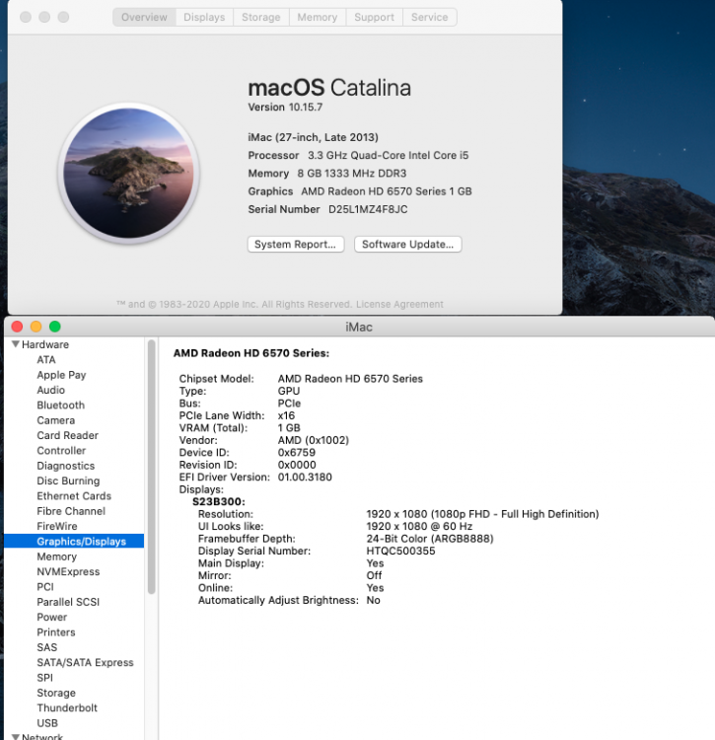
Task: Select USB in the sidebar
Action: [x=47, y=723]
